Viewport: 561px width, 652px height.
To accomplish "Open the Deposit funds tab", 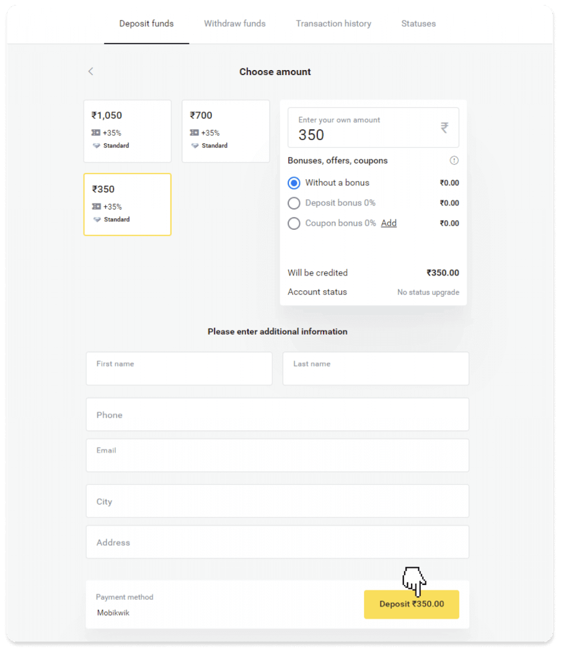I will tap(147, 23).
